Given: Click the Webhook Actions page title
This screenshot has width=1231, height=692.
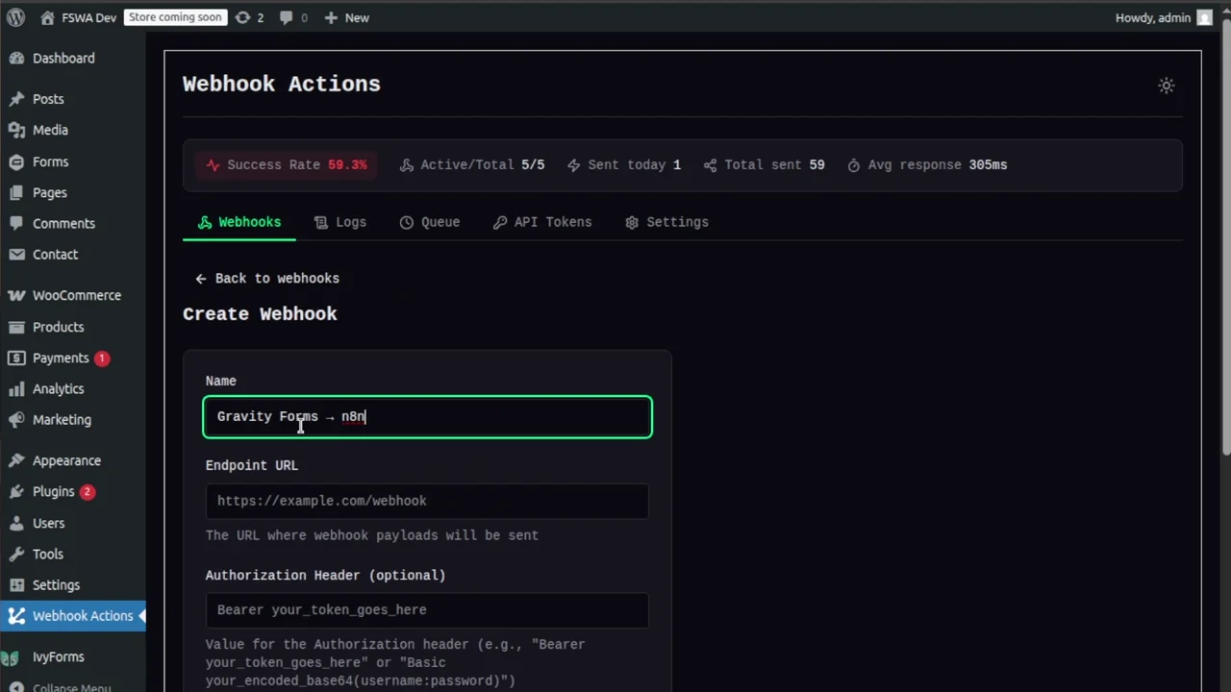Looking at the screenshot, I should [x=282, y=85].
